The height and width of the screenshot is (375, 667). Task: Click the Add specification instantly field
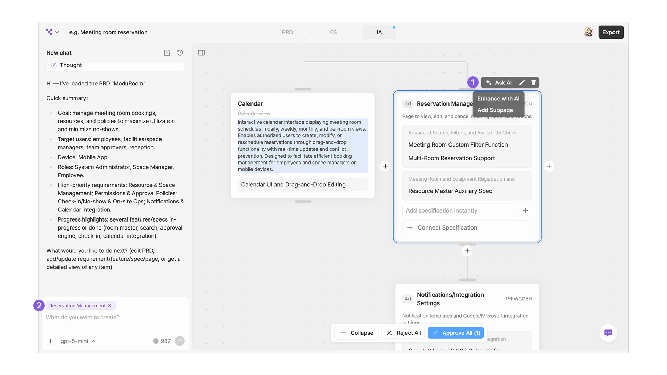tap(459, 210)
